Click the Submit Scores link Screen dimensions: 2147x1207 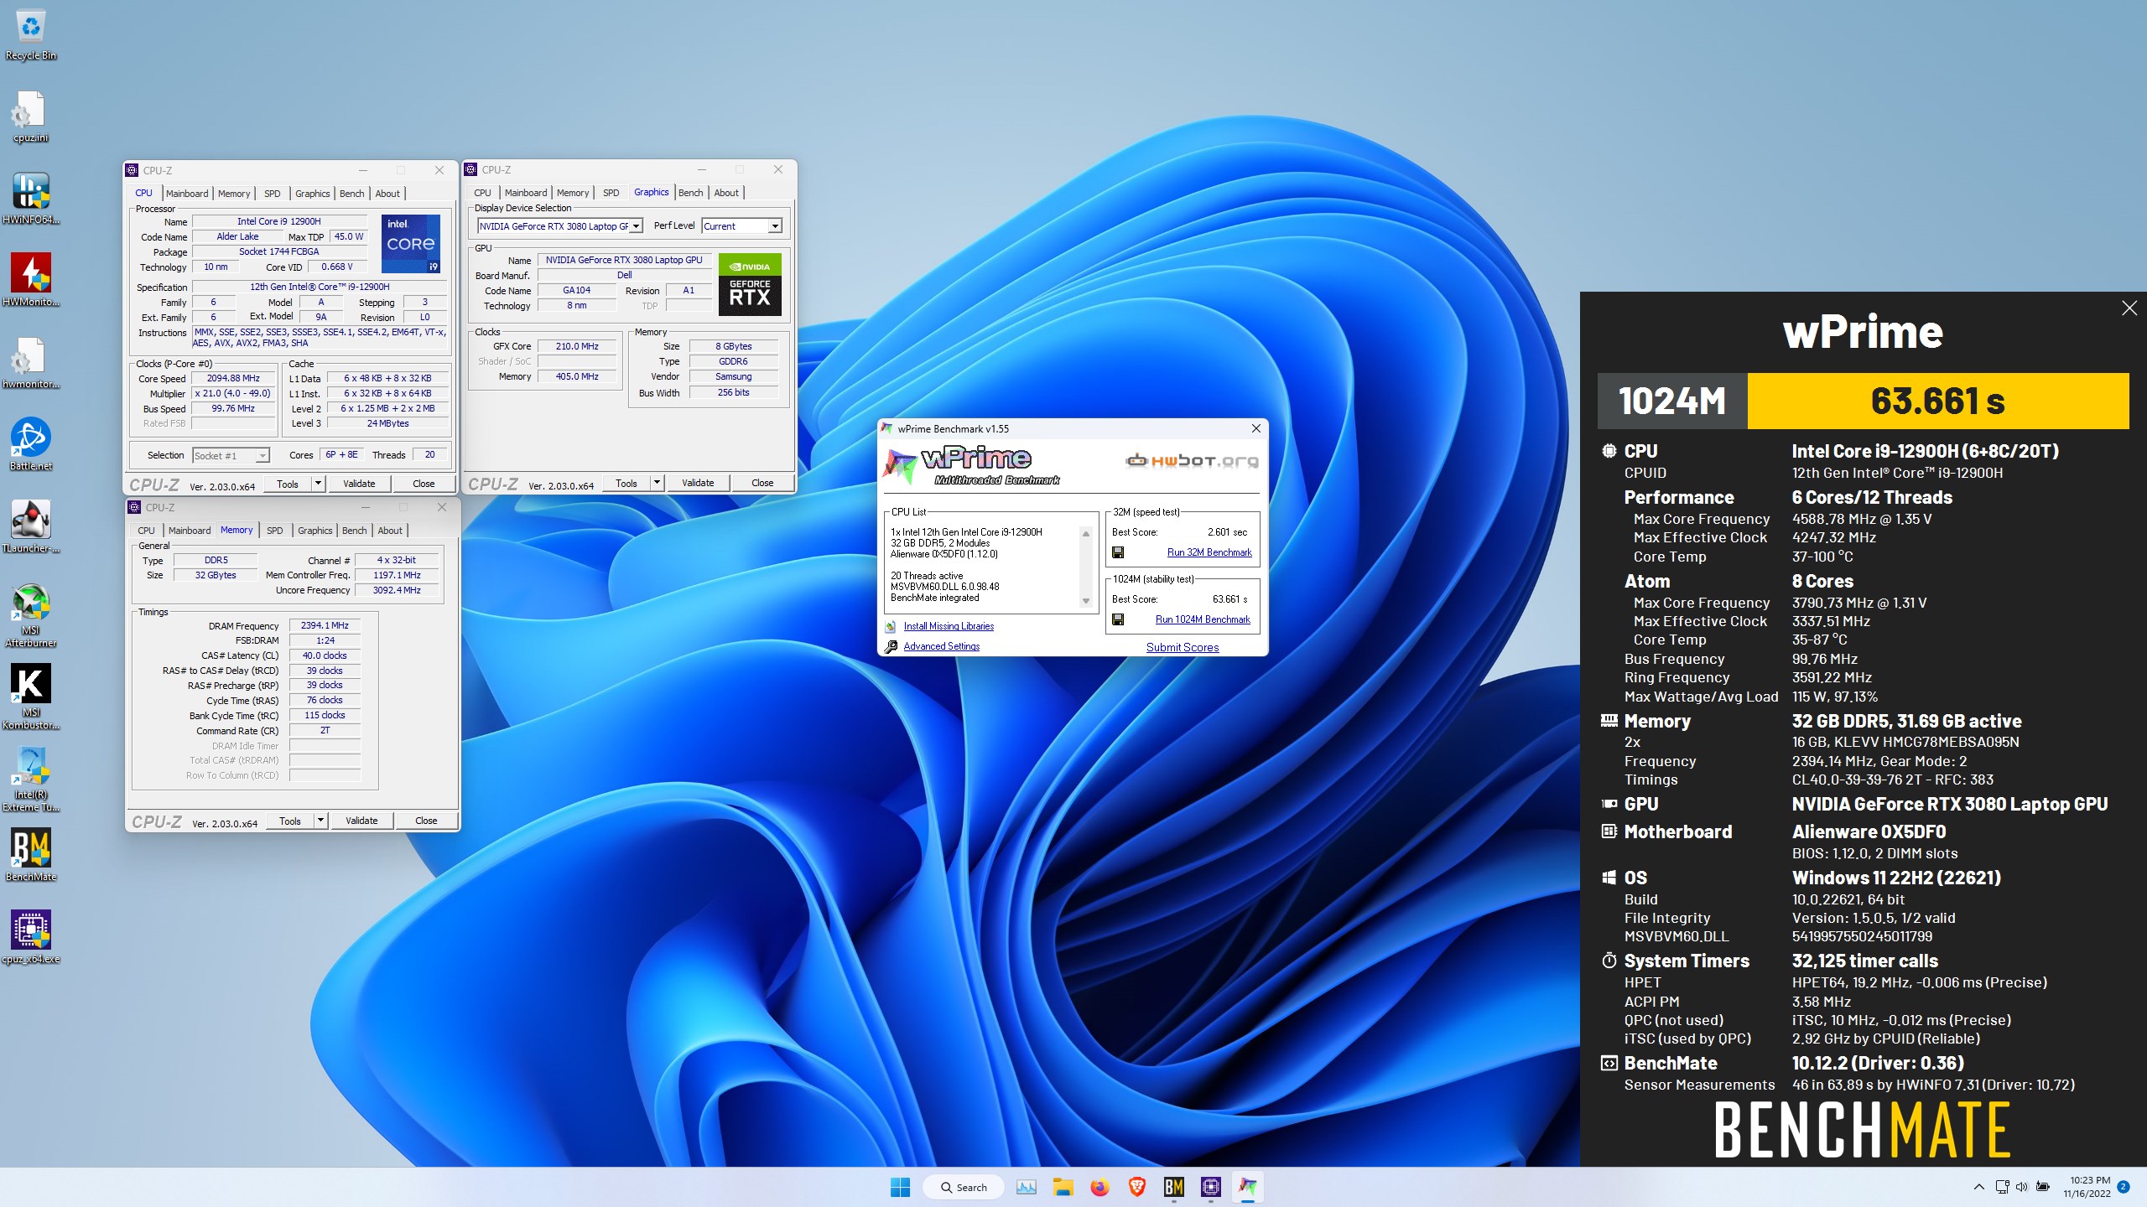coord(1183,647)
